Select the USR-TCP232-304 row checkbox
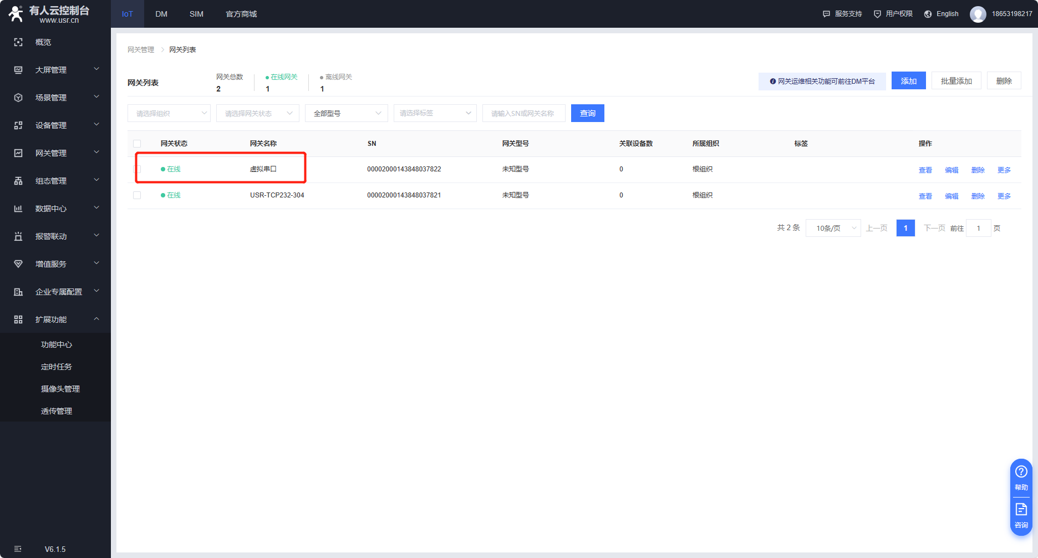 (x=137, y=195)
